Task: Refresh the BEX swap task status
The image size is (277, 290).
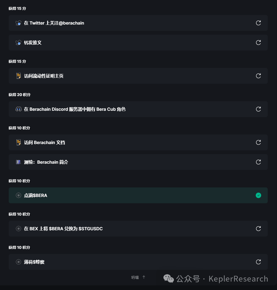Action: click(258, 229)
